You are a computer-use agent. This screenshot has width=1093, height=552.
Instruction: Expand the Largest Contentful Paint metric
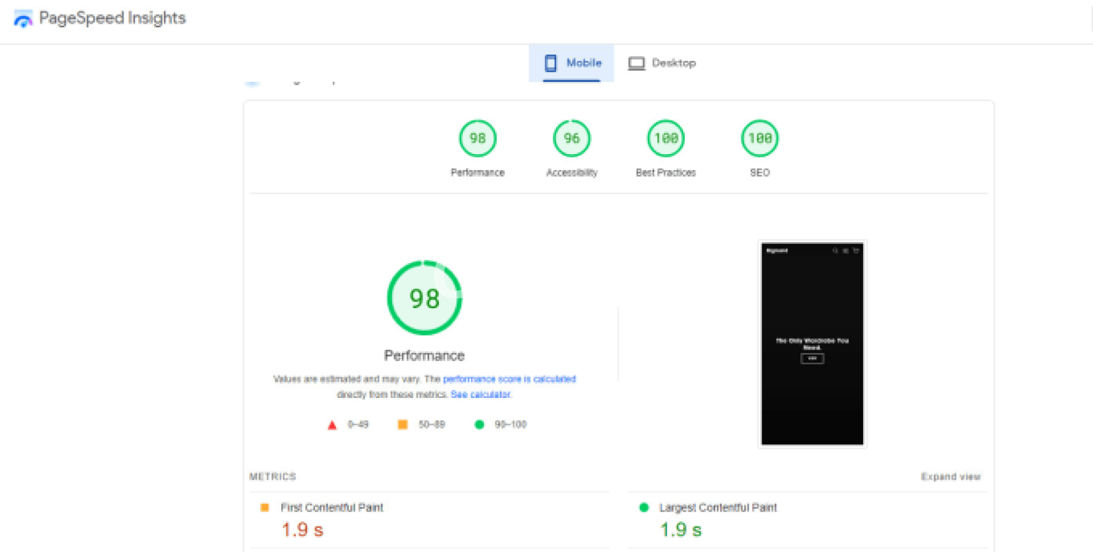coord(717,507)
